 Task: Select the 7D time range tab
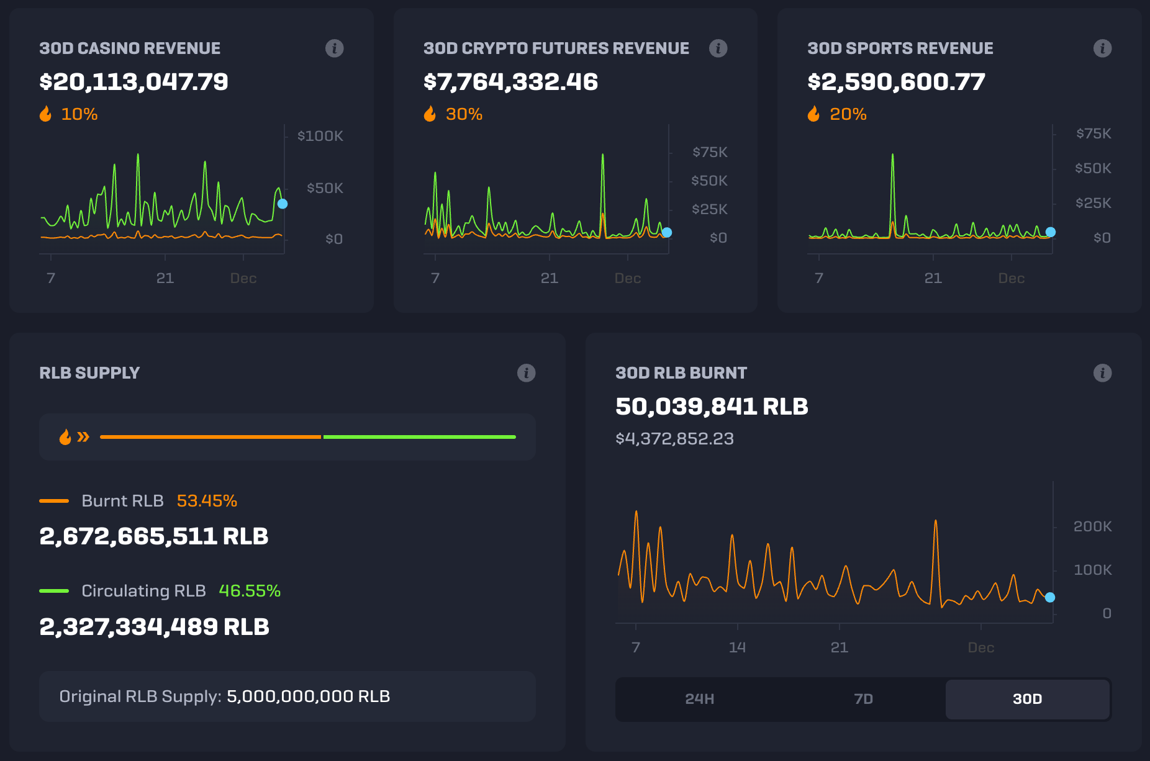click(863, 699)
